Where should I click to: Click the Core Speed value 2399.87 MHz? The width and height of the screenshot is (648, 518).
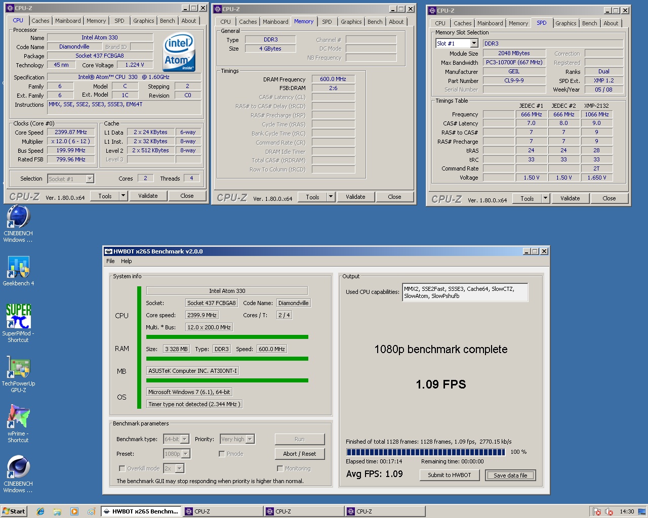tap(71, 132)
